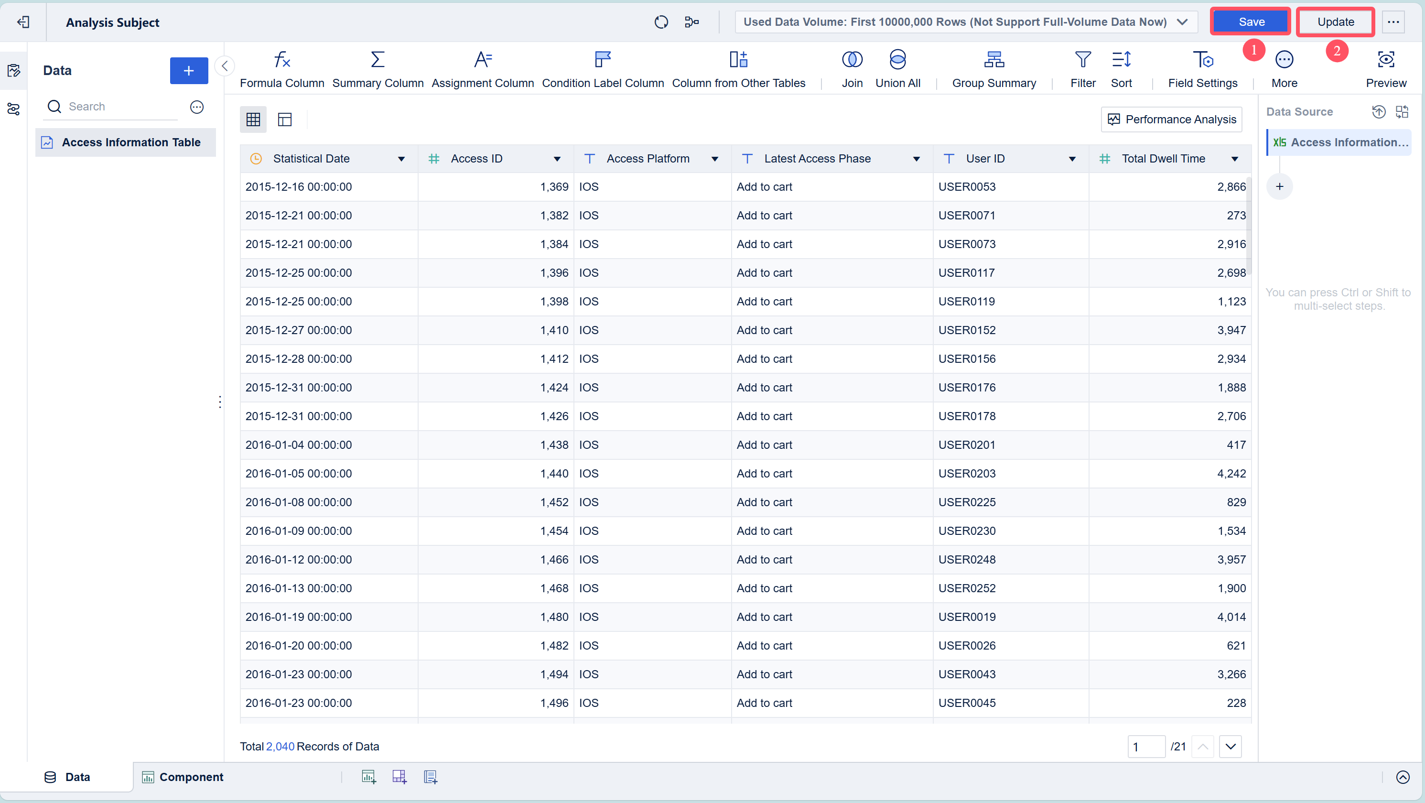Open Used Data Volume dropdown
This screenshot has width=1425, height=803.
click(966, 22)
